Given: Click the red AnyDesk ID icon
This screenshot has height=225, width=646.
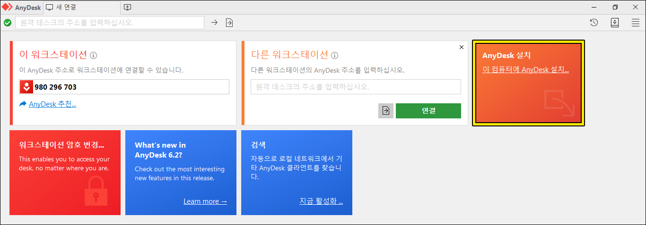Looking at the screenshot, I should (x=26, y=87).
